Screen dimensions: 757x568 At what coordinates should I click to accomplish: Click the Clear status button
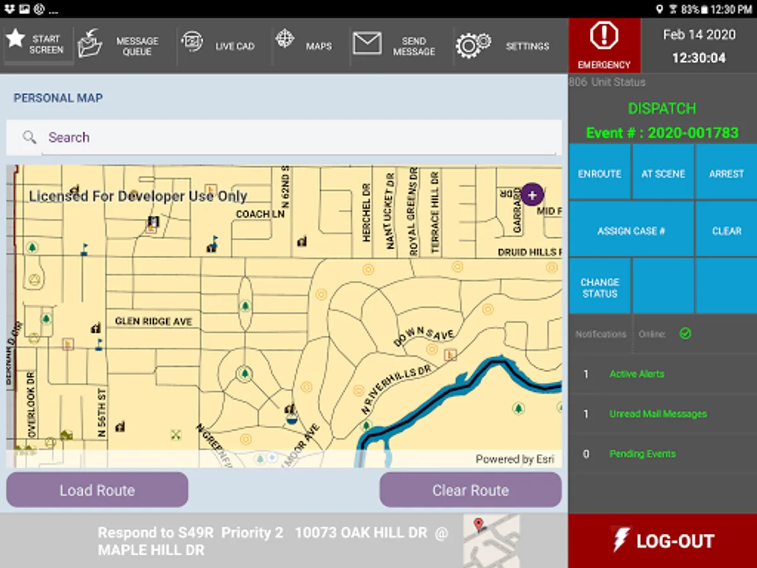pyautogui.click(x=727, y=229)
